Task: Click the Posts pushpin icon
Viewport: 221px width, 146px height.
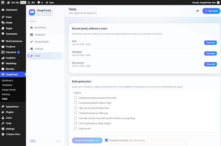Action: click(3, 17)
